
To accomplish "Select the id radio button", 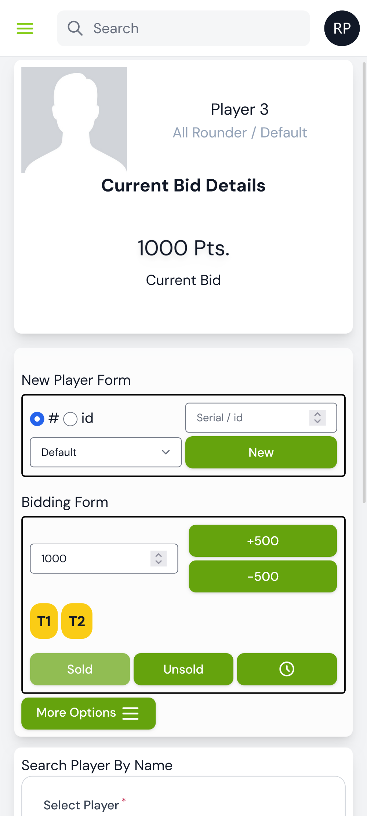I will click(x=70, y=419).
